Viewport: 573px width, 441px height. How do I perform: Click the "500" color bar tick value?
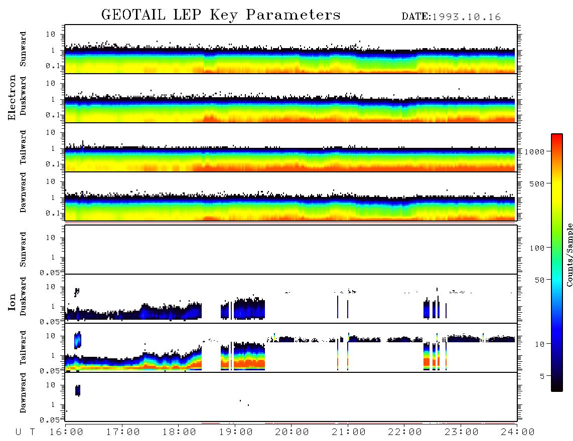[x=537, y=183]
